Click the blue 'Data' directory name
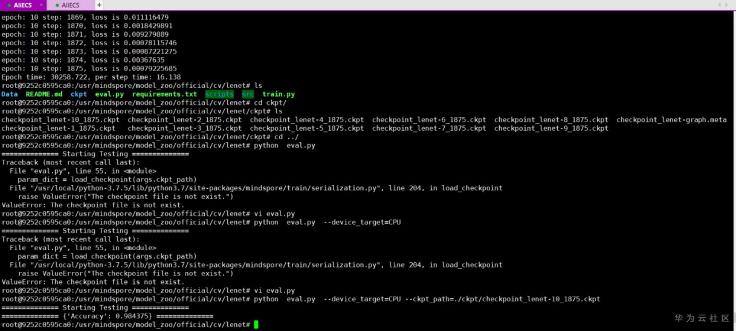The image size is (736, 331). [x=10, y=94]
